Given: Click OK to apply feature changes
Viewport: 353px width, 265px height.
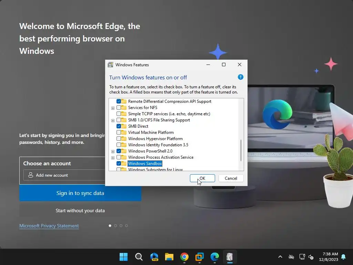Looking at the screenshot, I should click(202, 178).
